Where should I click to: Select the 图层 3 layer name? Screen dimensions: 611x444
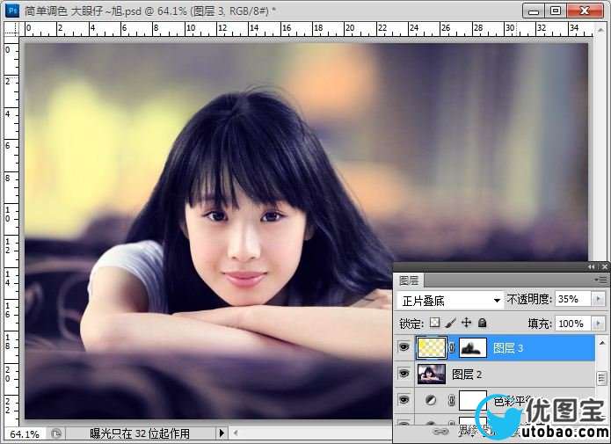tap(508, 348)
